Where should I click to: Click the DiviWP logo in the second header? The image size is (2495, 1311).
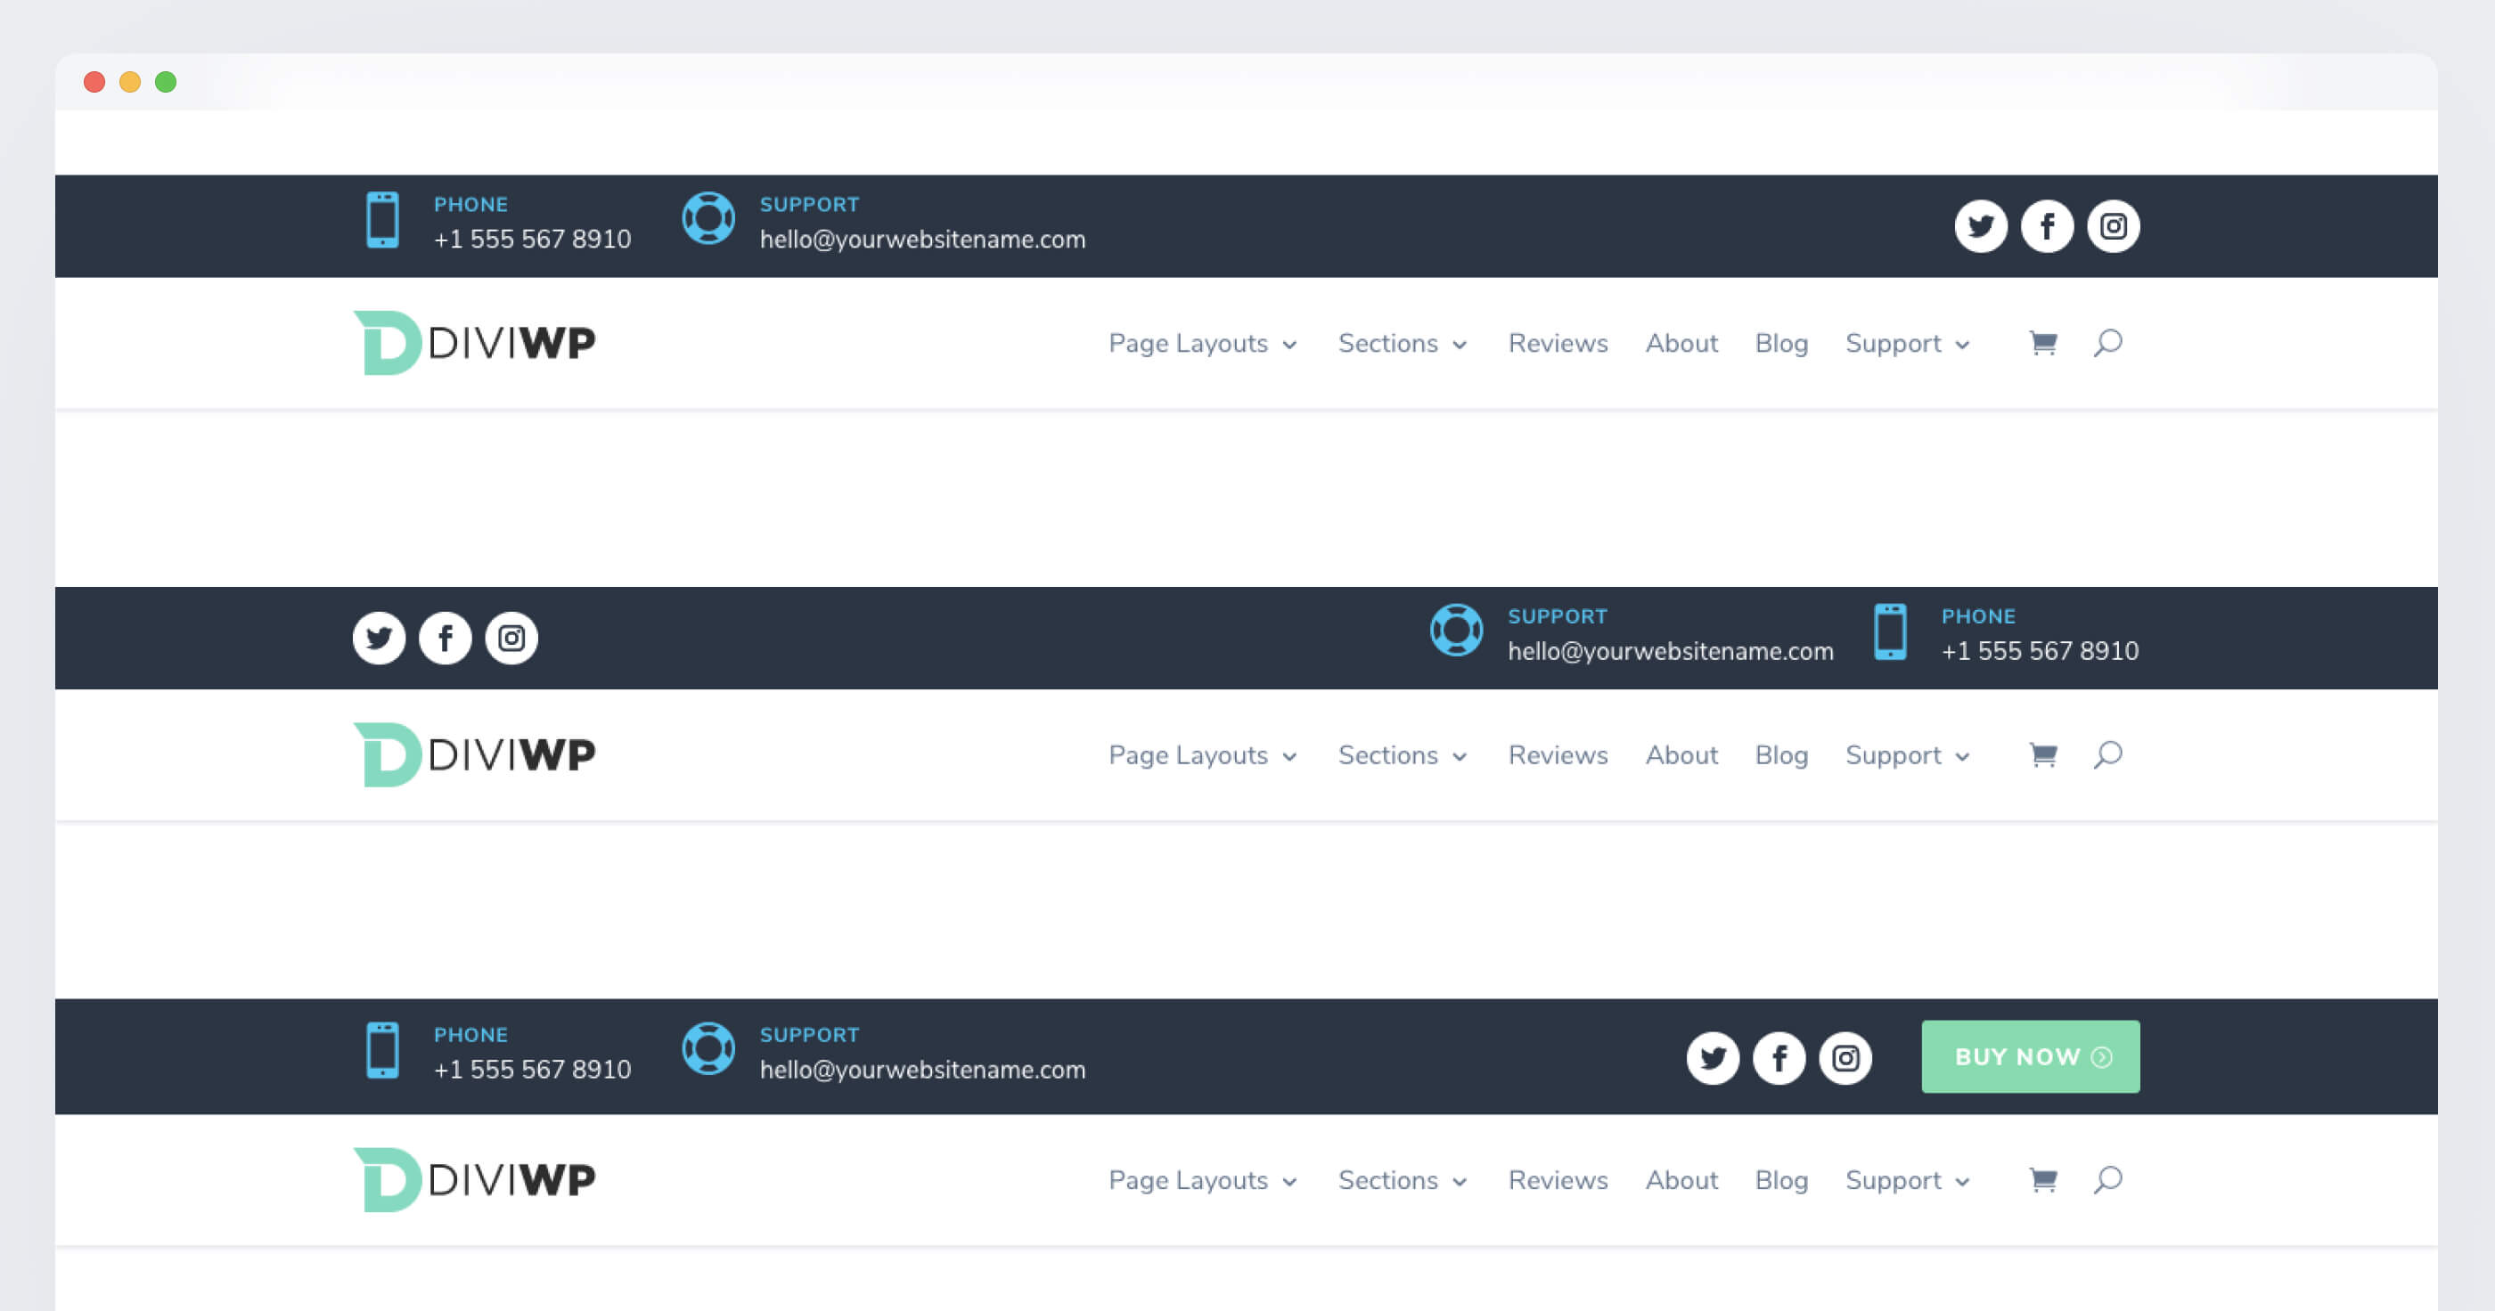tap(475, 754)
